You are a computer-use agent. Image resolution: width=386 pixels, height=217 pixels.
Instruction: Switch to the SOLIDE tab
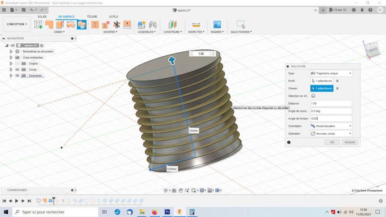click(42, 17)
